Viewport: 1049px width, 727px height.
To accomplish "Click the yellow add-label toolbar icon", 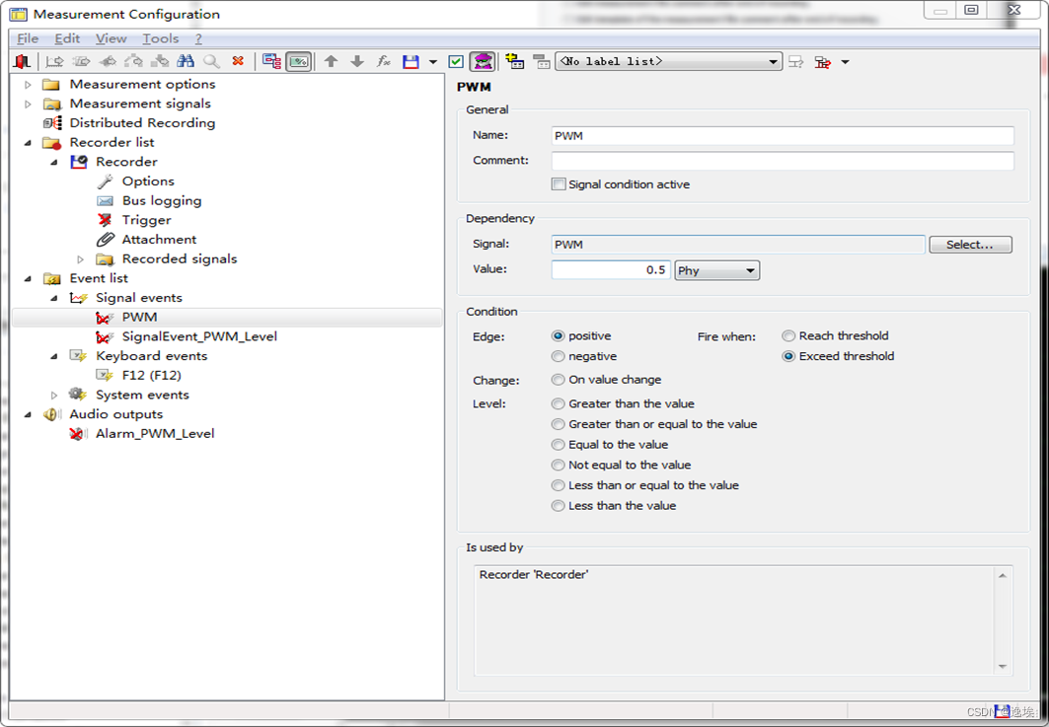I will [x=514, y=61].
